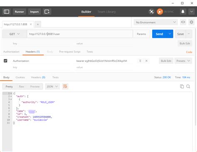
Task: Open a new window icon
Action: coord(47,12)
